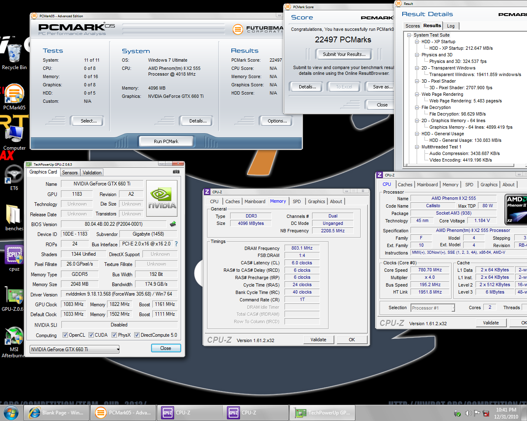This screenshot has height=421, width=527.
Task: Collapse the Web Page Rendering node
Action: [x=417, y=95]
